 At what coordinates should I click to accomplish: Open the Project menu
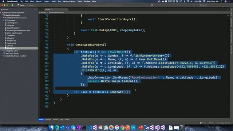[46, 1]
